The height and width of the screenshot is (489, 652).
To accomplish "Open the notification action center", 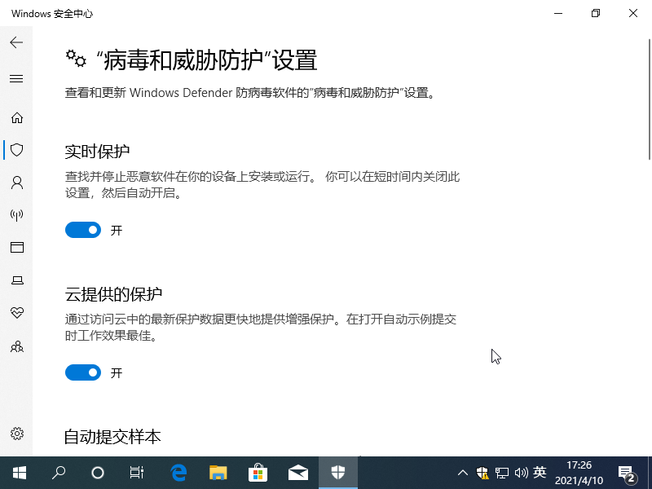I will pyautogui.click(x=627, y=474).
